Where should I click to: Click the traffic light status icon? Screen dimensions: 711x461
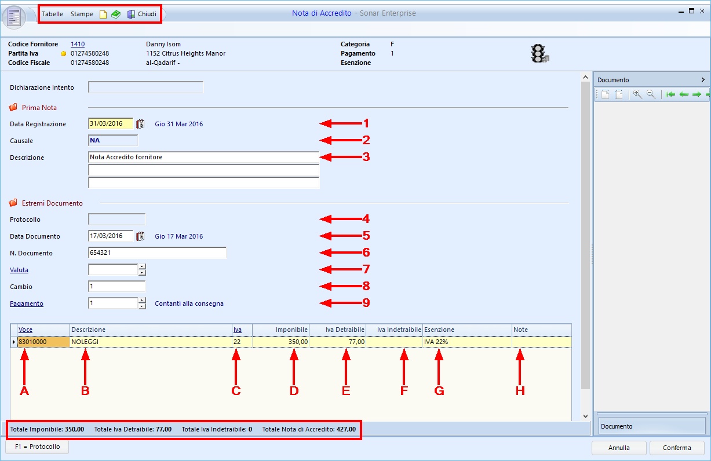(x=539, y=54)
